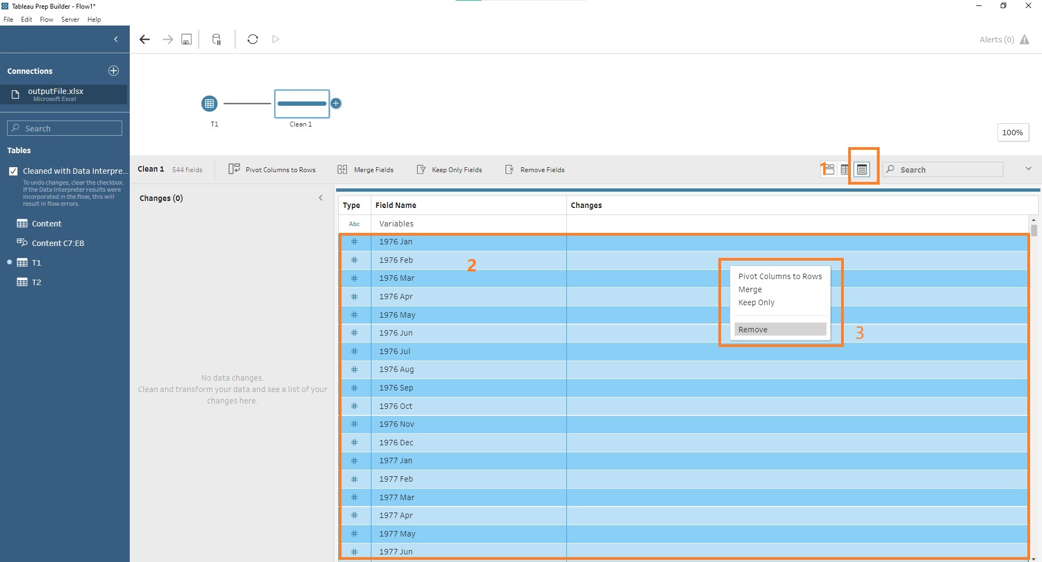The height and width of the screenshot is (562, 1042).
Task: Click the Variables field row
Action: coord(683,224)
